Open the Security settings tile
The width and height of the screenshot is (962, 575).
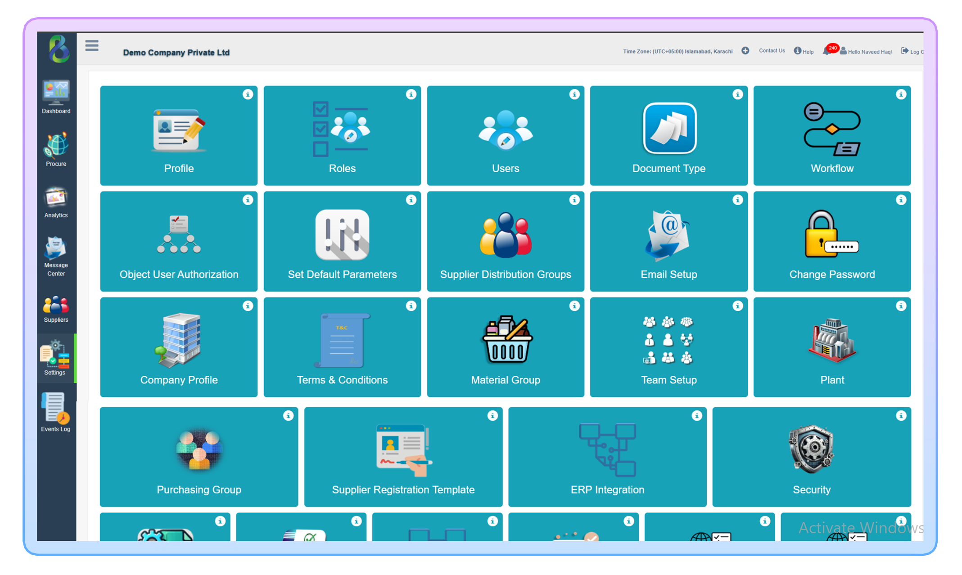(811, 457)
